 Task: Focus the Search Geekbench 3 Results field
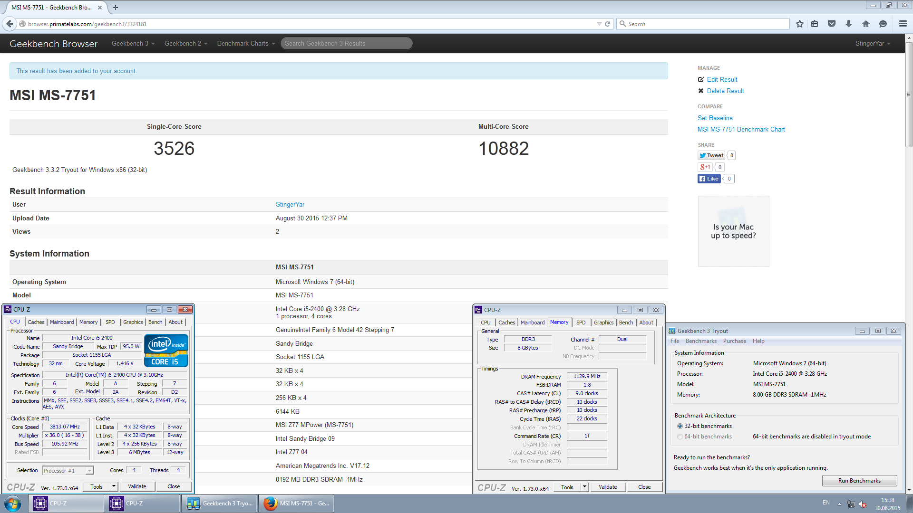(346, 43)
